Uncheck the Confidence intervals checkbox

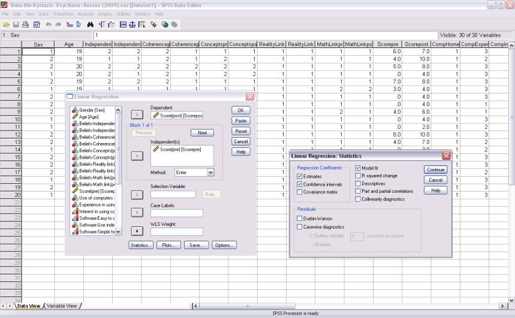300,184
